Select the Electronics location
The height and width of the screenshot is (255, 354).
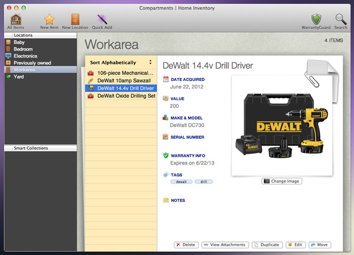pyautogui.click(x=41, y=56)
